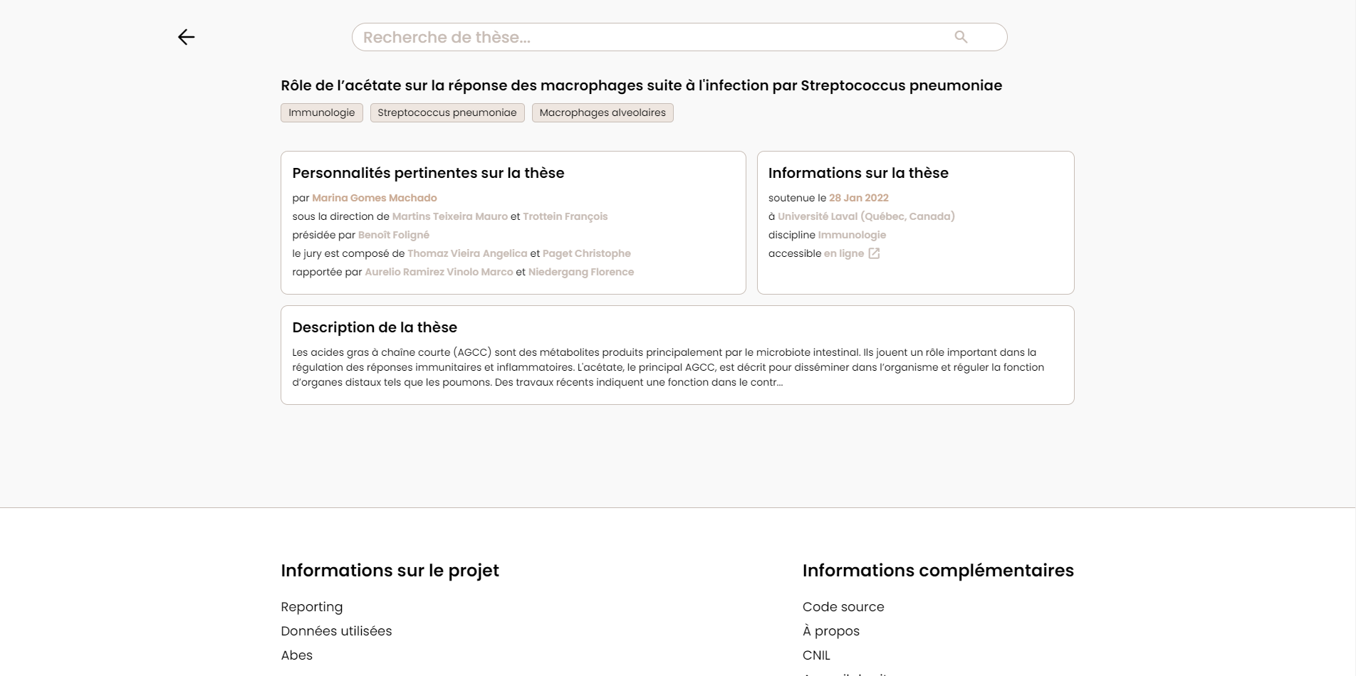
Task: Open co-director Trottein François link
Action: [x=565, y=216]
